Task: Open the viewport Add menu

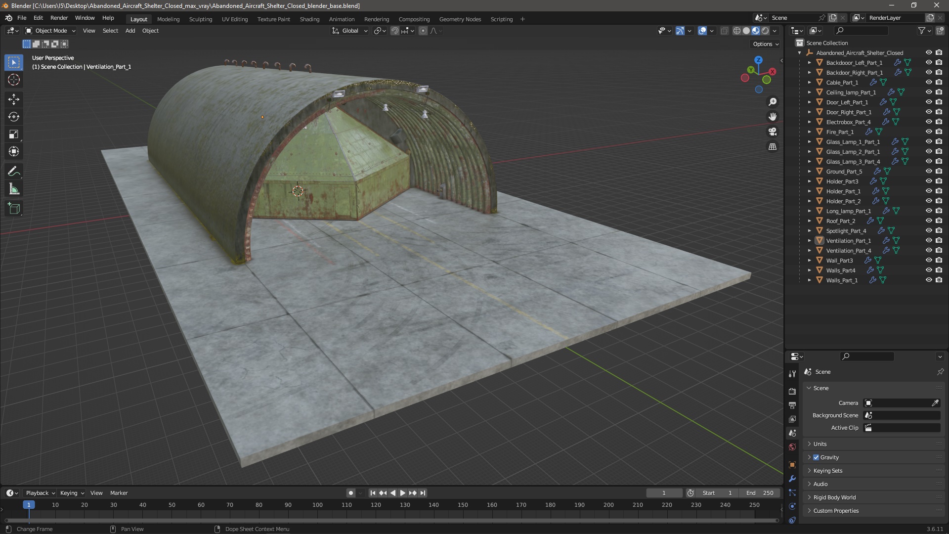Action: click(x=130, y=31)
